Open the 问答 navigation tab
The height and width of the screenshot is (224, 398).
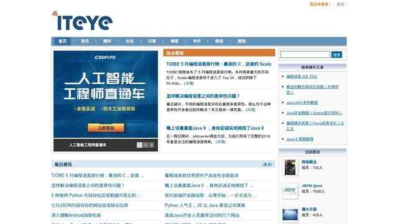click(152, 41)
